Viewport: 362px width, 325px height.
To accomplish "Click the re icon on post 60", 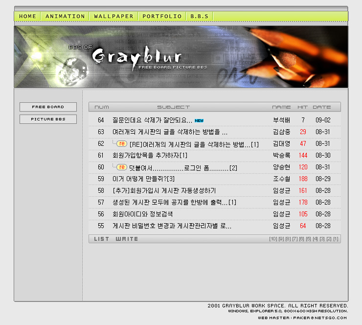I will [122, 167].
